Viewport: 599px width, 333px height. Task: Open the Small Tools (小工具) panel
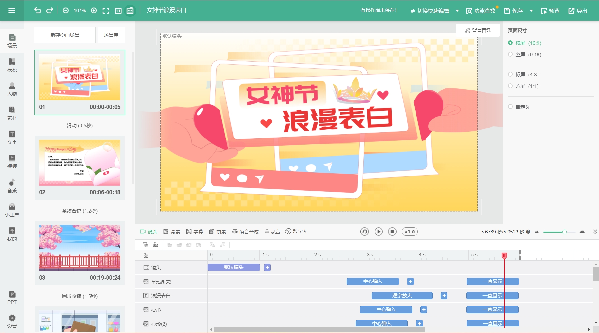(x=12, y=210)
